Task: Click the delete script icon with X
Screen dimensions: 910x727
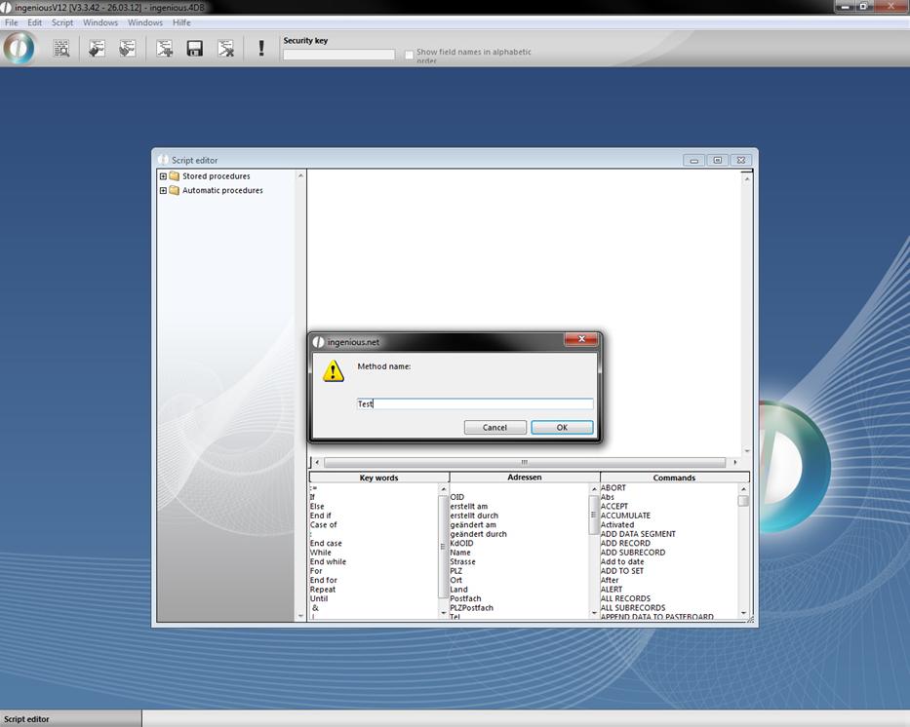Action: point(226,48)
